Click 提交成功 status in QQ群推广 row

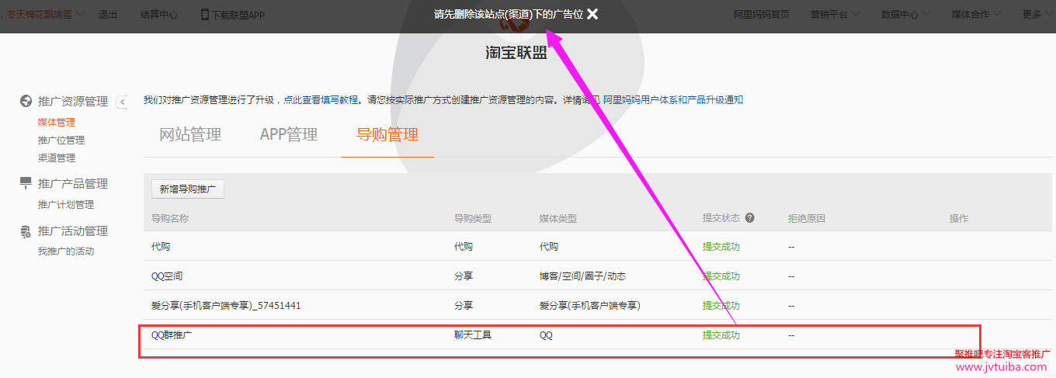(x=721, y=335)
